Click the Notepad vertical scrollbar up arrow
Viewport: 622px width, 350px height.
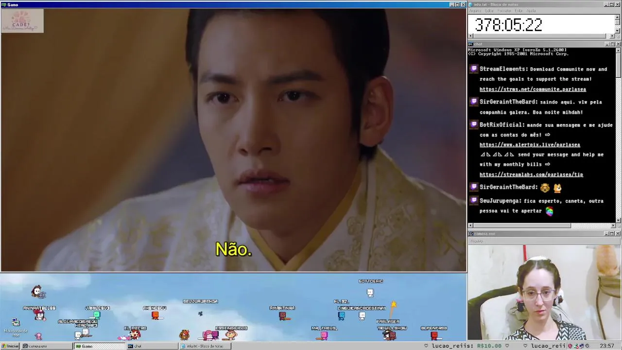(618, 17)
